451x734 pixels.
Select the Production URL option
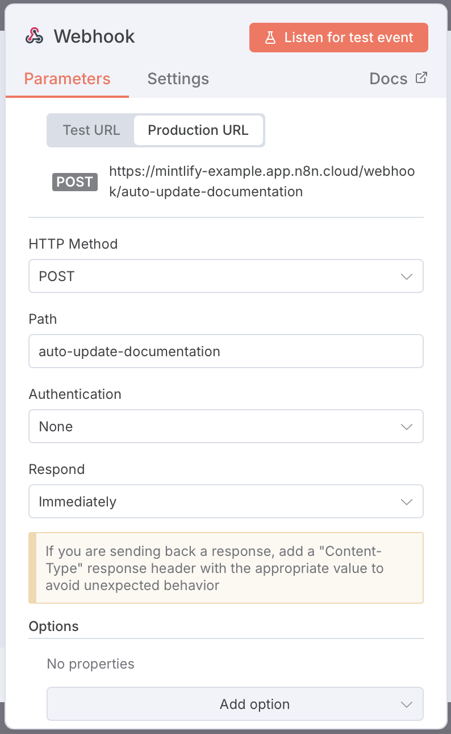[198, 130]
